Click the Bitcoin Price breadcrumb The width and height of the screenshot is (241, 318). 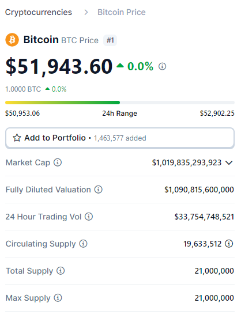tap(122, 12)
